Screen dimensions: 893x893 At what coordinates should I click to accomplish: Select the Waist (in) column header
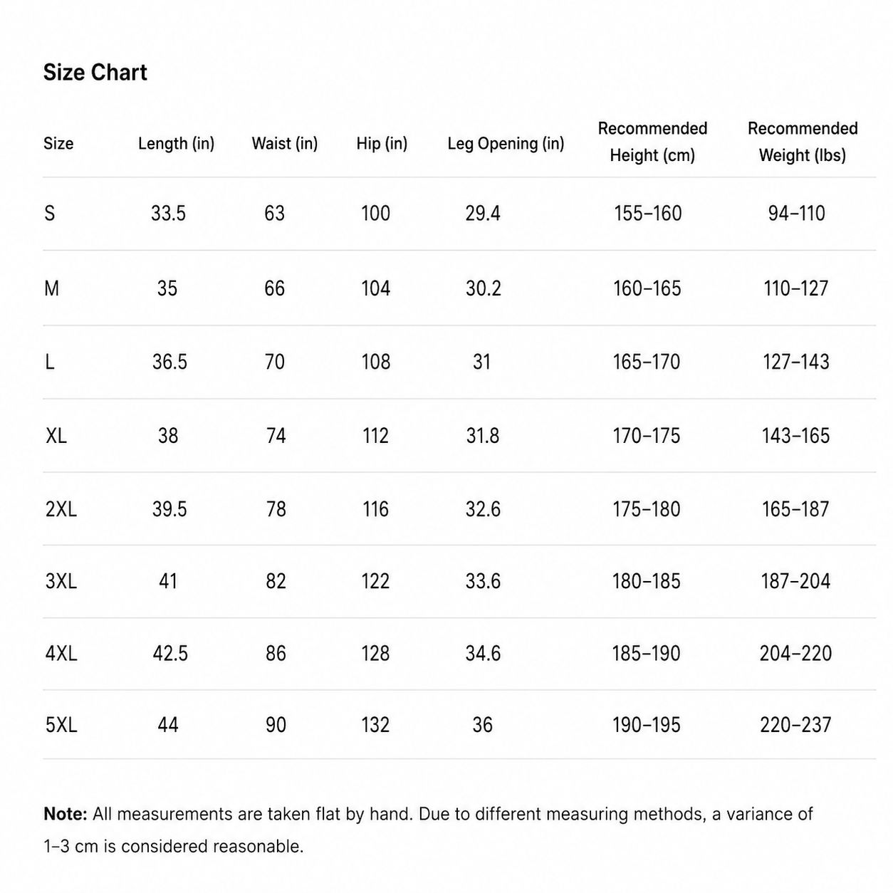[284, 143]
